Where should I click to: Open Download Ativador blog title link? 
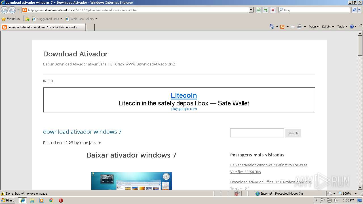75,54
